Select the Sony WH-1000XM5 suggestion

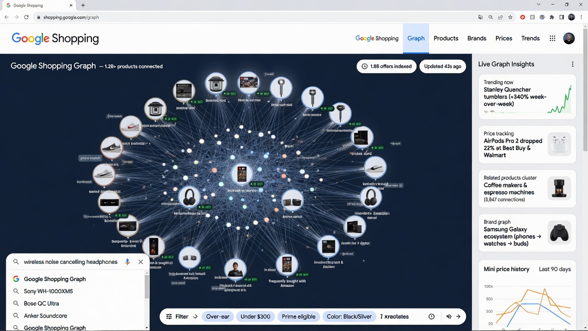point(48,291)
